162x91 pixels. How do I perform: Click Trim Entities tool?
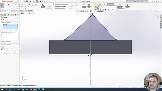(x=29, y=5)
